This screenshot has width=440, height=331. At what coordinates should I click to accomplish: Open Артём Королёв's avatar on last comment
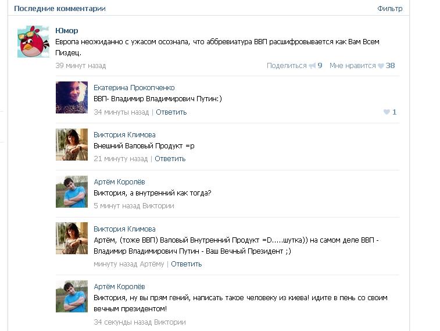pyautogui.click(x=72, y=297)
